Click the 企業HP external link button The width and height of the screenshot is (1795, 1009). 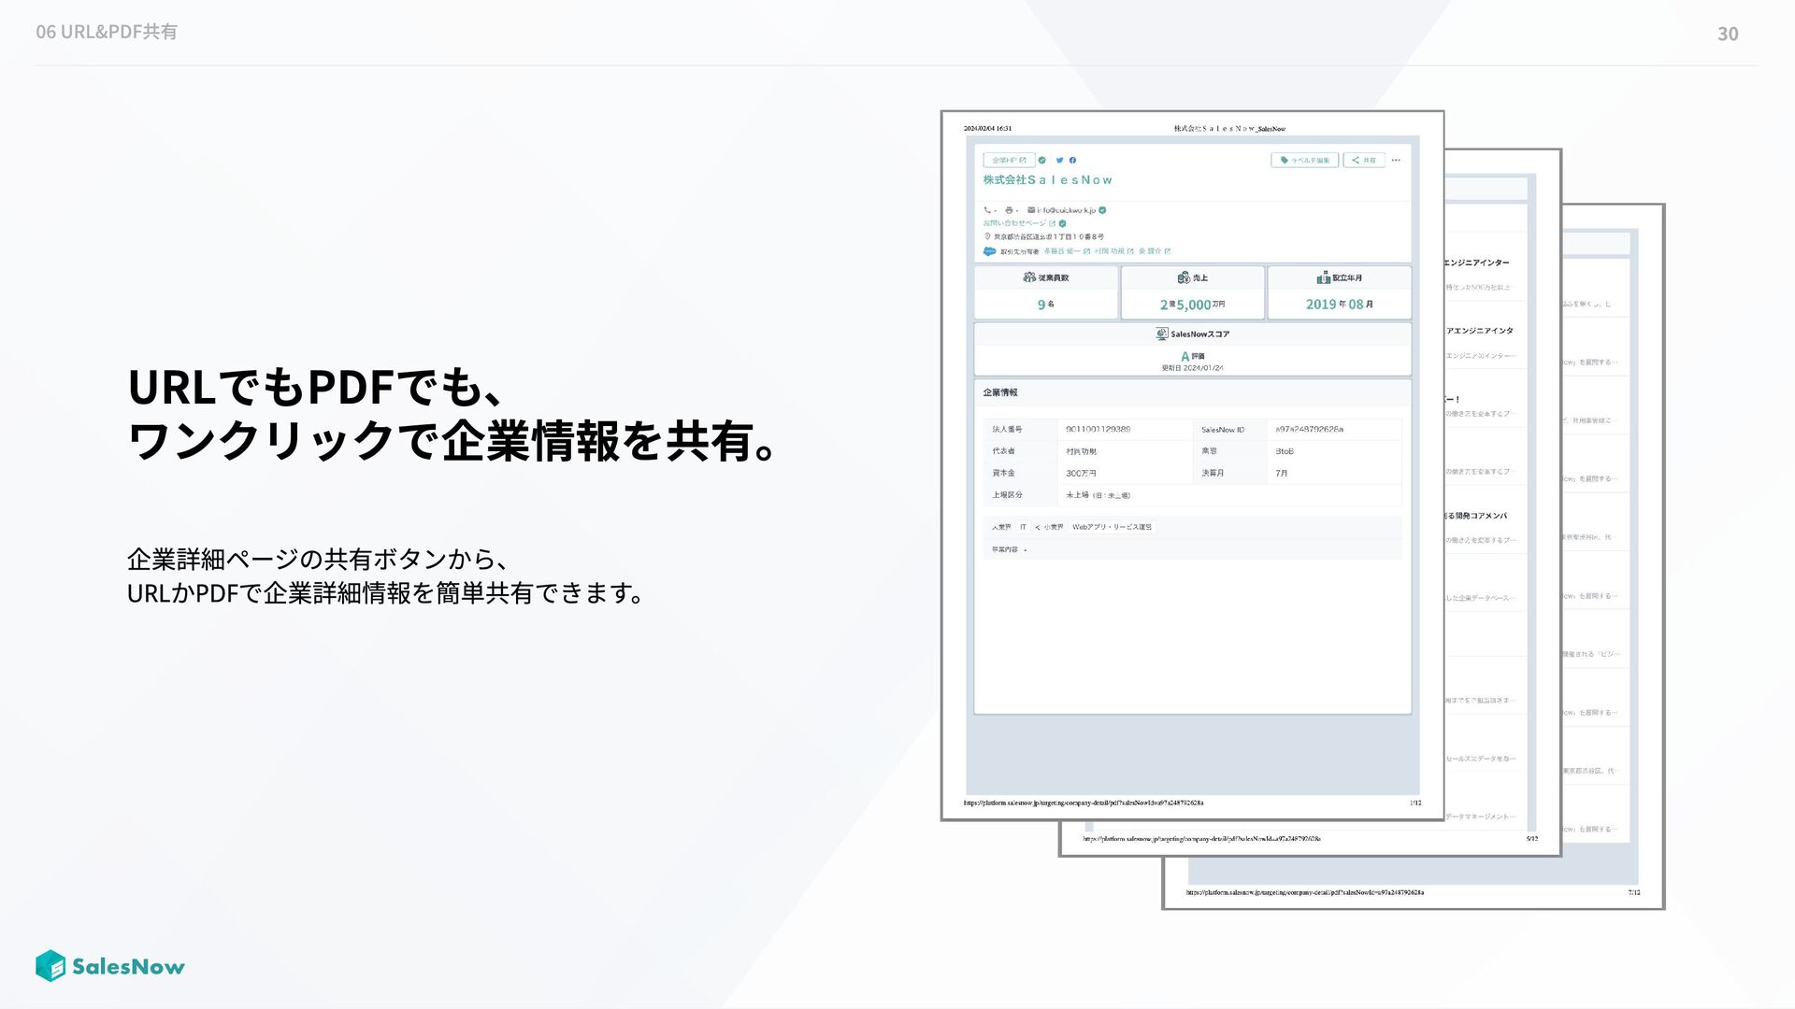pos(1009,160)
